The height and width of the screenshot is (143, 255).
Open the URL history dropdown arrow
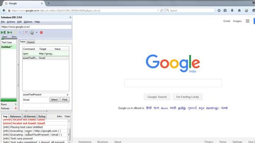tap(158, 11)
